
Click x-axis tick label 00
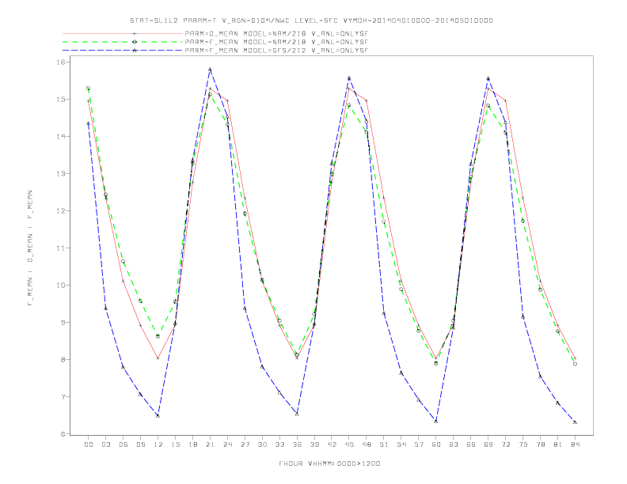pos(89,444)
